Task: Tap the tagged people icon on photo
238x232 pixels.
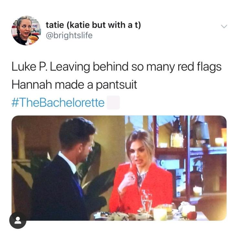Action: click(18, 220)
